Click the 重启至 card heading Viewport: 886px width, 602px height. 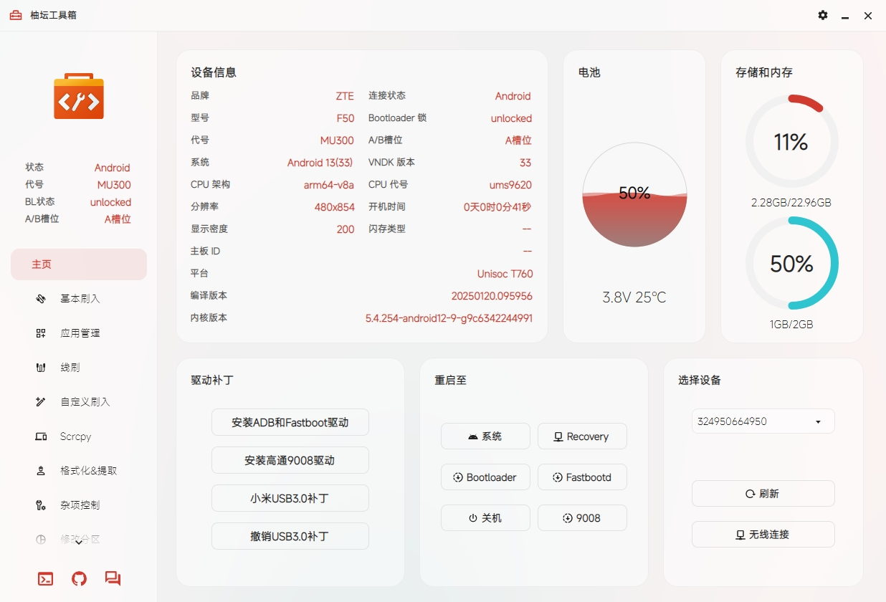tap(451, 381)
